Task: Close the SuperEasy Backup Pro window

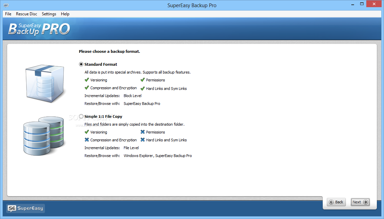Action: tap(374, 4)
